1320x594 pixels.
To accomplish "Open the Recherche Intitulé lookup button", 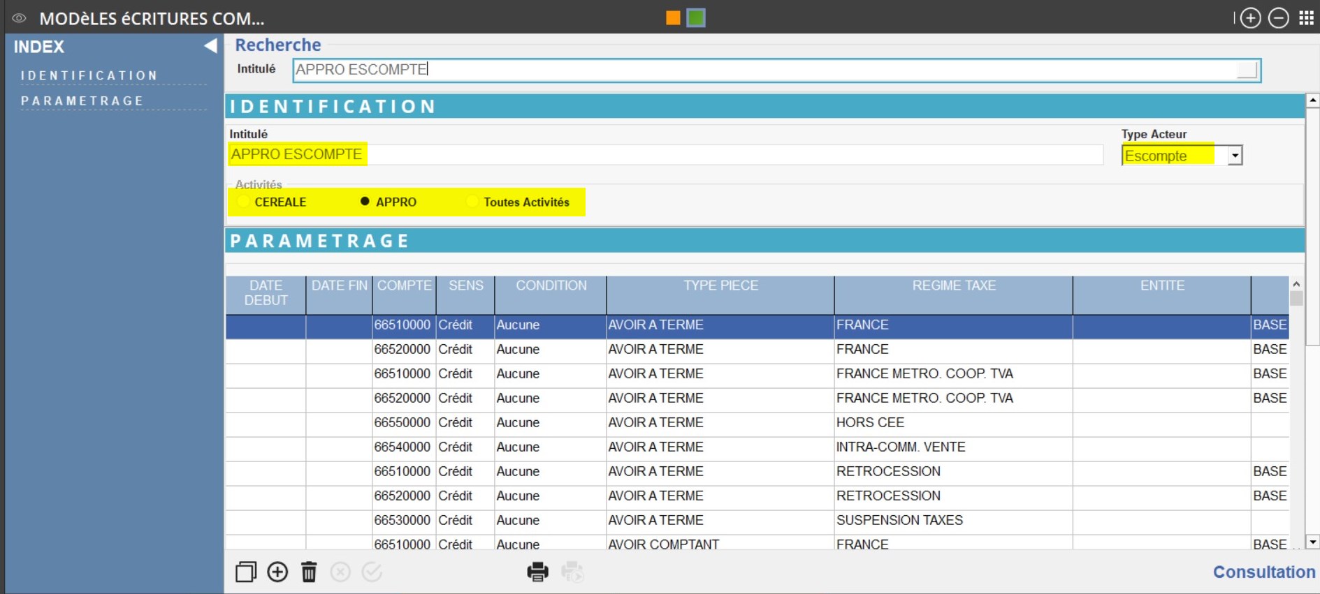I will coord(1247,70).
